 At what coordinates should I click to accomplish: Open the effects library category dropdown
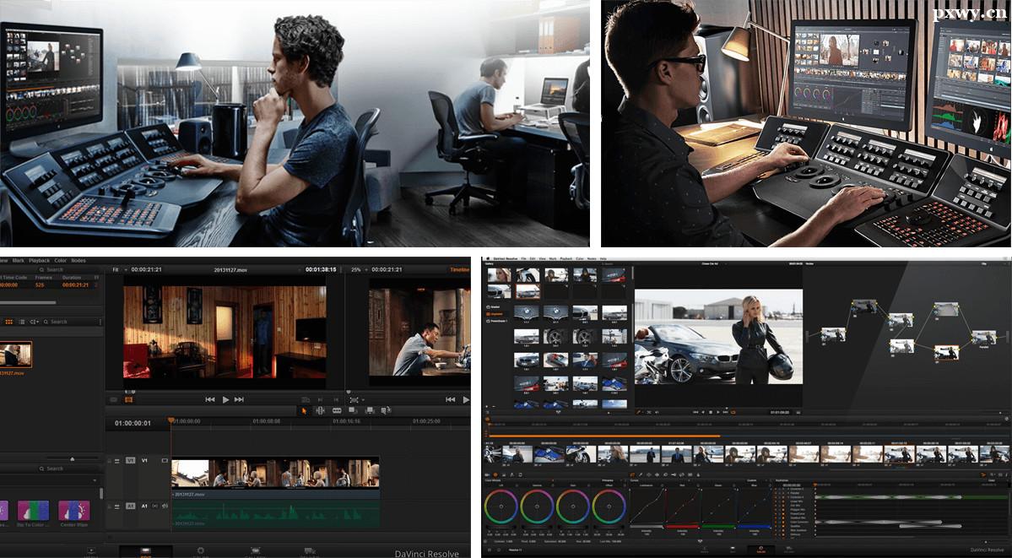click(x=95, y=480)
